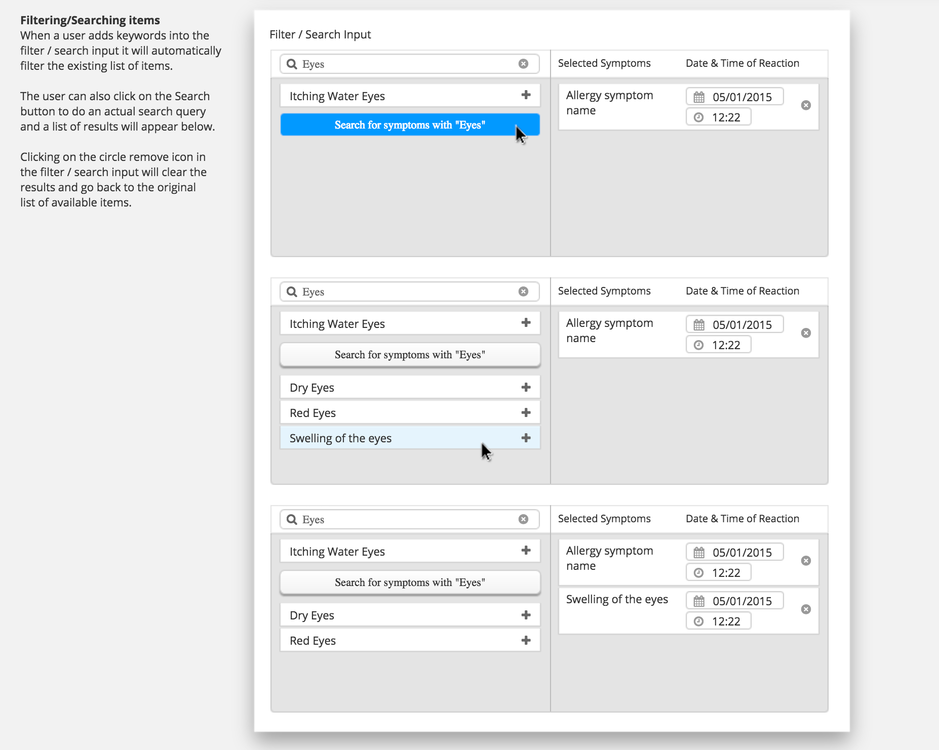Clear the "Eyes" search in the second panel
Screen dimensions: 939x750
(x=523, y=291)
